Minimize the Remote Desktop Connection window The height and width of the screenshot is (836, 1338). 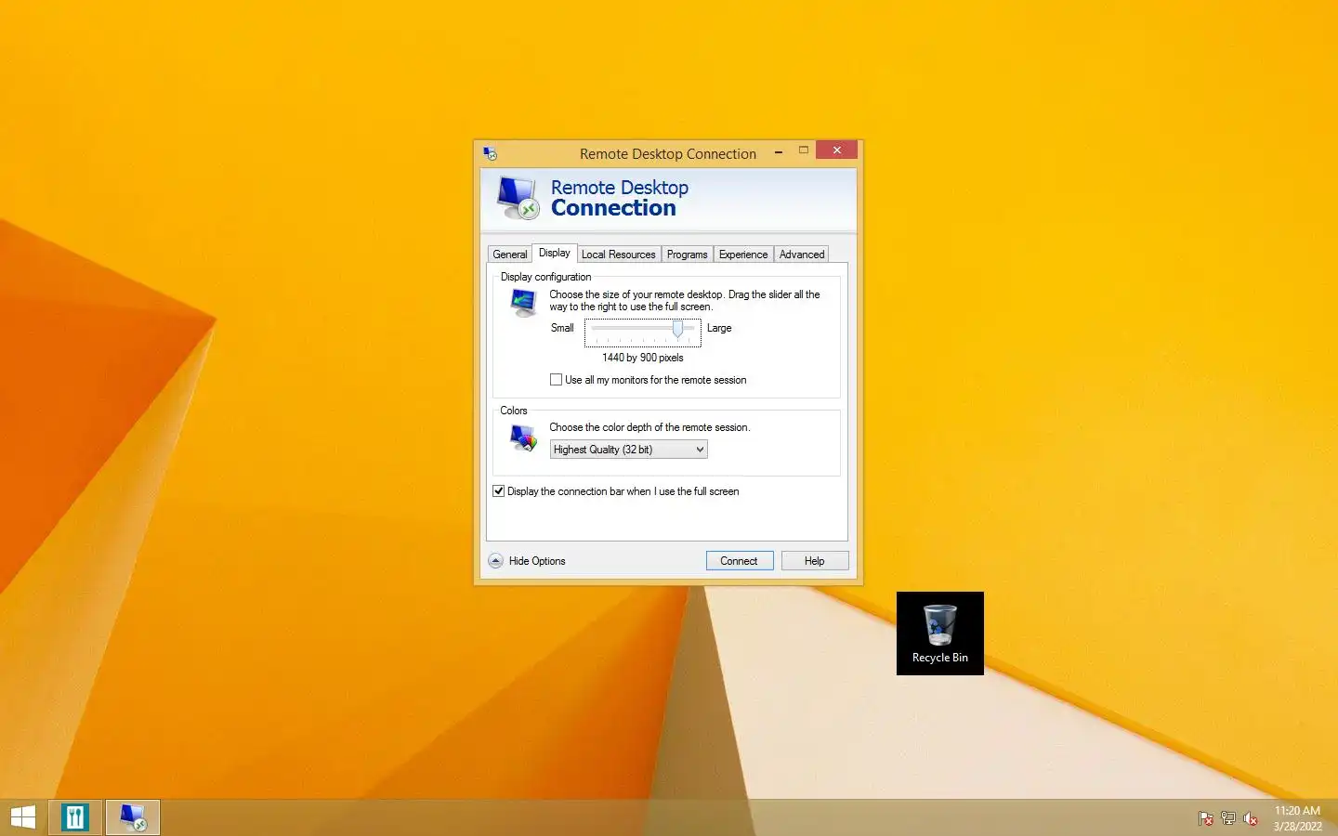point(779,151)
